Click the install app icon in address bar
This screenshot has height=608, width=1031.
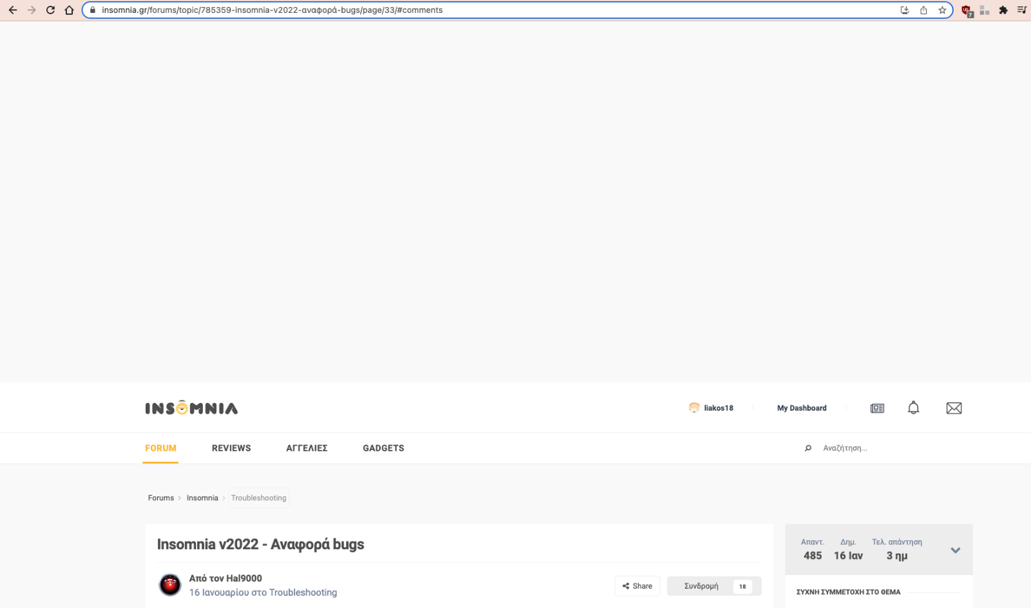[905, 10]
